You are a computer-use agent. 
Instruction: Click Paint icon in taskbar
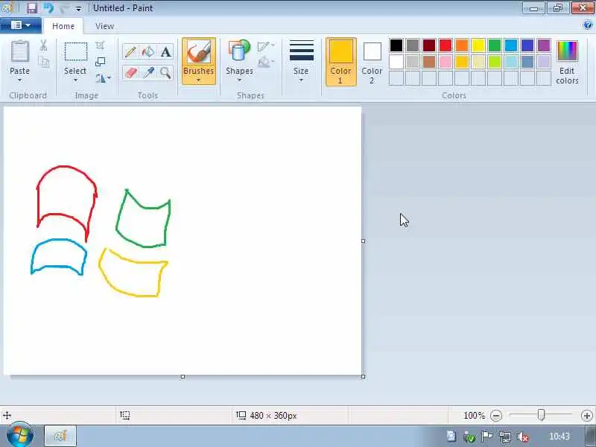click(x=60, y=436)
